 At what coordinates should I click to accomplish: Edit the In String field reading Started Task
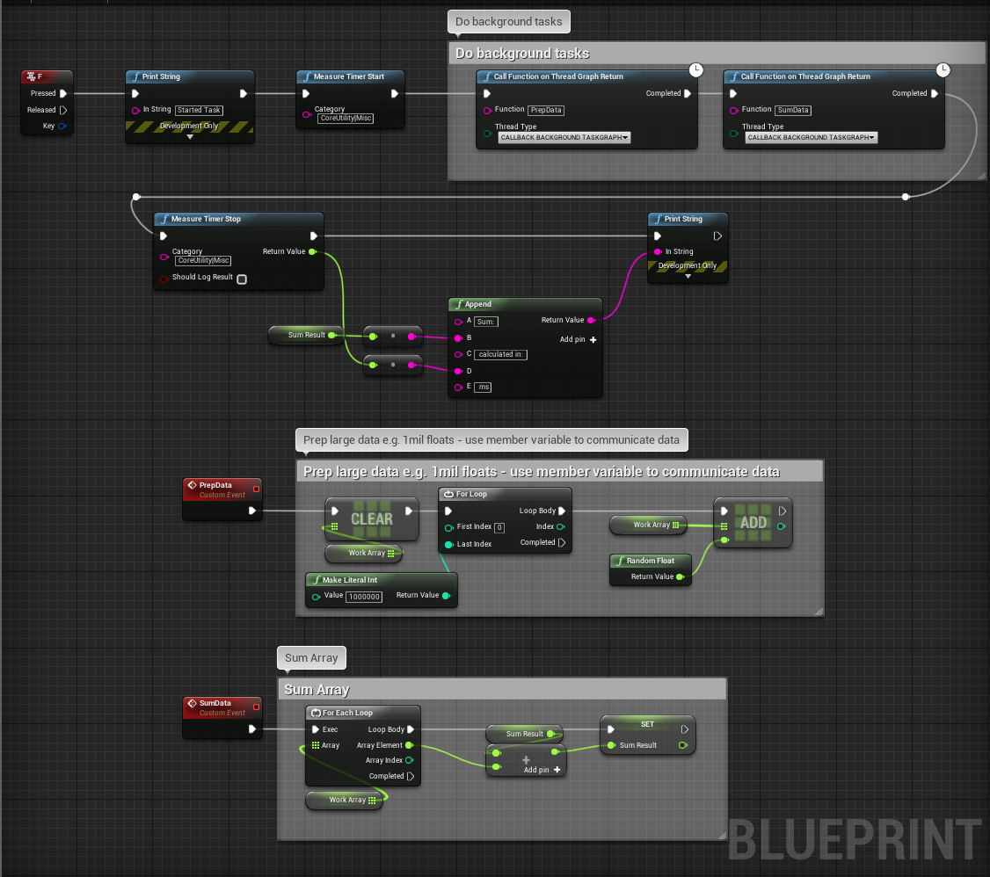[200, 110]
